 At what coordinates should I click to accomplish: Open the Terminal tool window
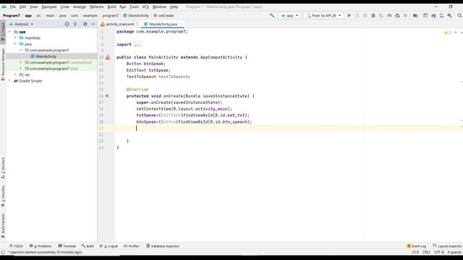(x=67, y=246)
